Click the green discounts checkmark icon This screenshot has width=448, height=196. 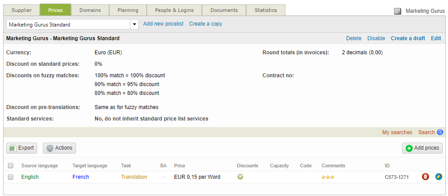pos(240,177)
